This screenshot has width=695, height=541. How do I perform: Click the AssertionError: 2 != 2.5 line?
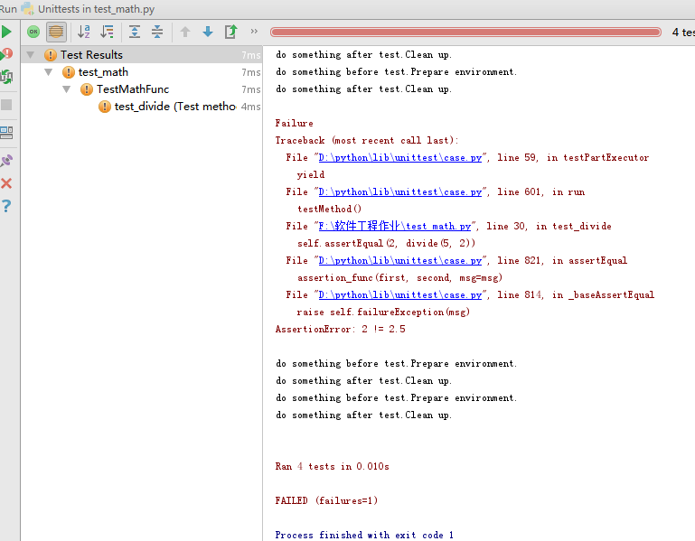coord(341,330)
